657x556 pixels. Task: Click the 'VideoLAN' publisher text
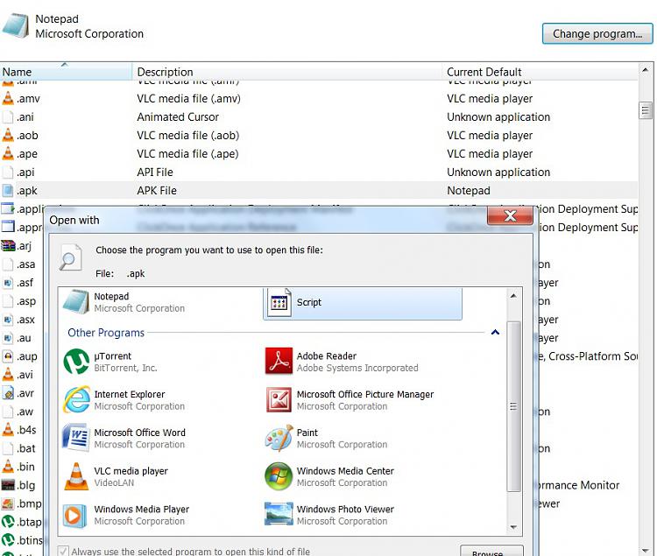click(x=114, y=482)
